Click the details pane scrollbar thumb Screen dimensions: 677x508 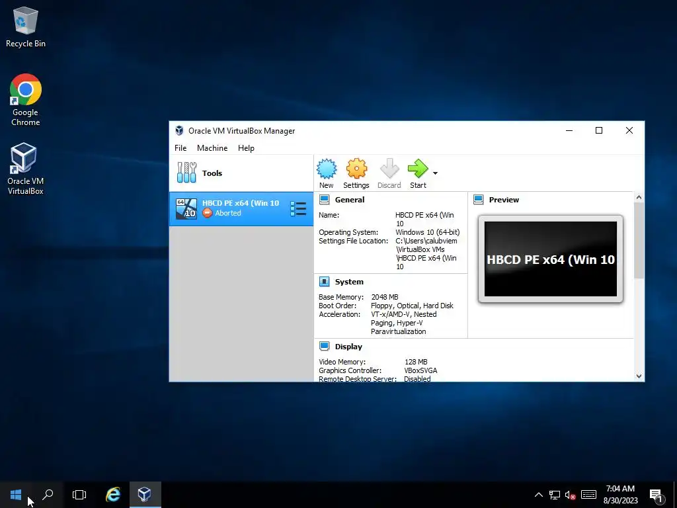[639, 240]
